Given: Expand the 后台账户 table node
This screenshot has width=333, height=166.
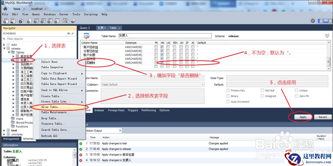Looking at the screenshot, I should (13, 64).
